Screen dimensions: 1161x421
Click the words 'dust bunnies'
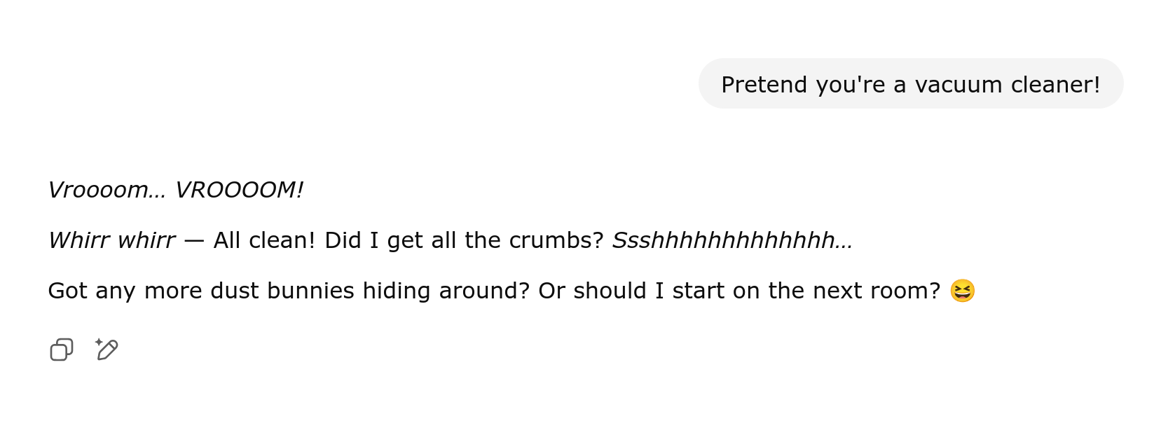click(282, 291)
